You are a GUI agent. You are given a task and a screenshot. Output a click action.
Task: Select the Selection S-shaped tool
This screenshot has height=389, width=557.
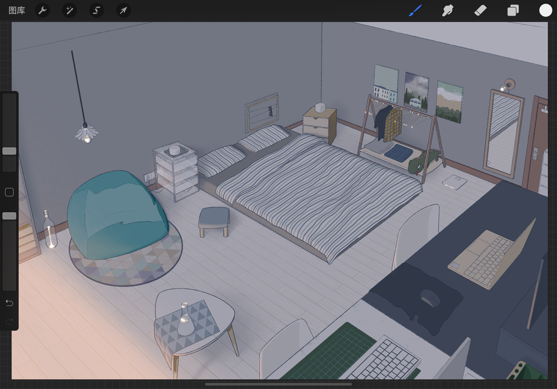click(96, 10)
